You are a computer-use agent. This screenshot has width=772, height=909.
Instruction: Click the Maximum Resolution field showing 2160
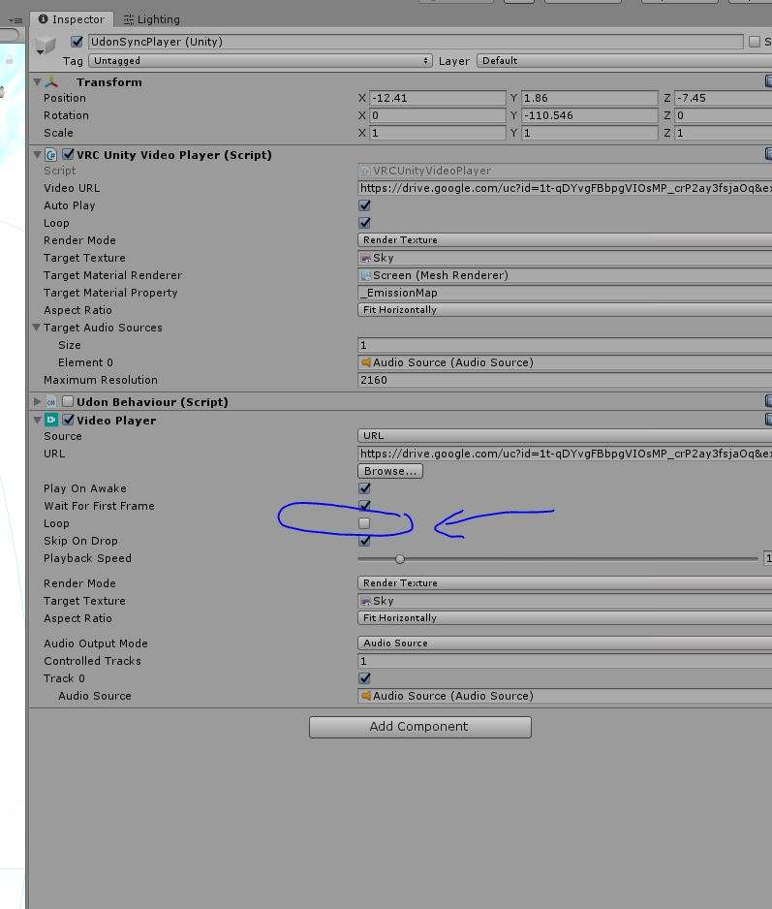(564, 380)
